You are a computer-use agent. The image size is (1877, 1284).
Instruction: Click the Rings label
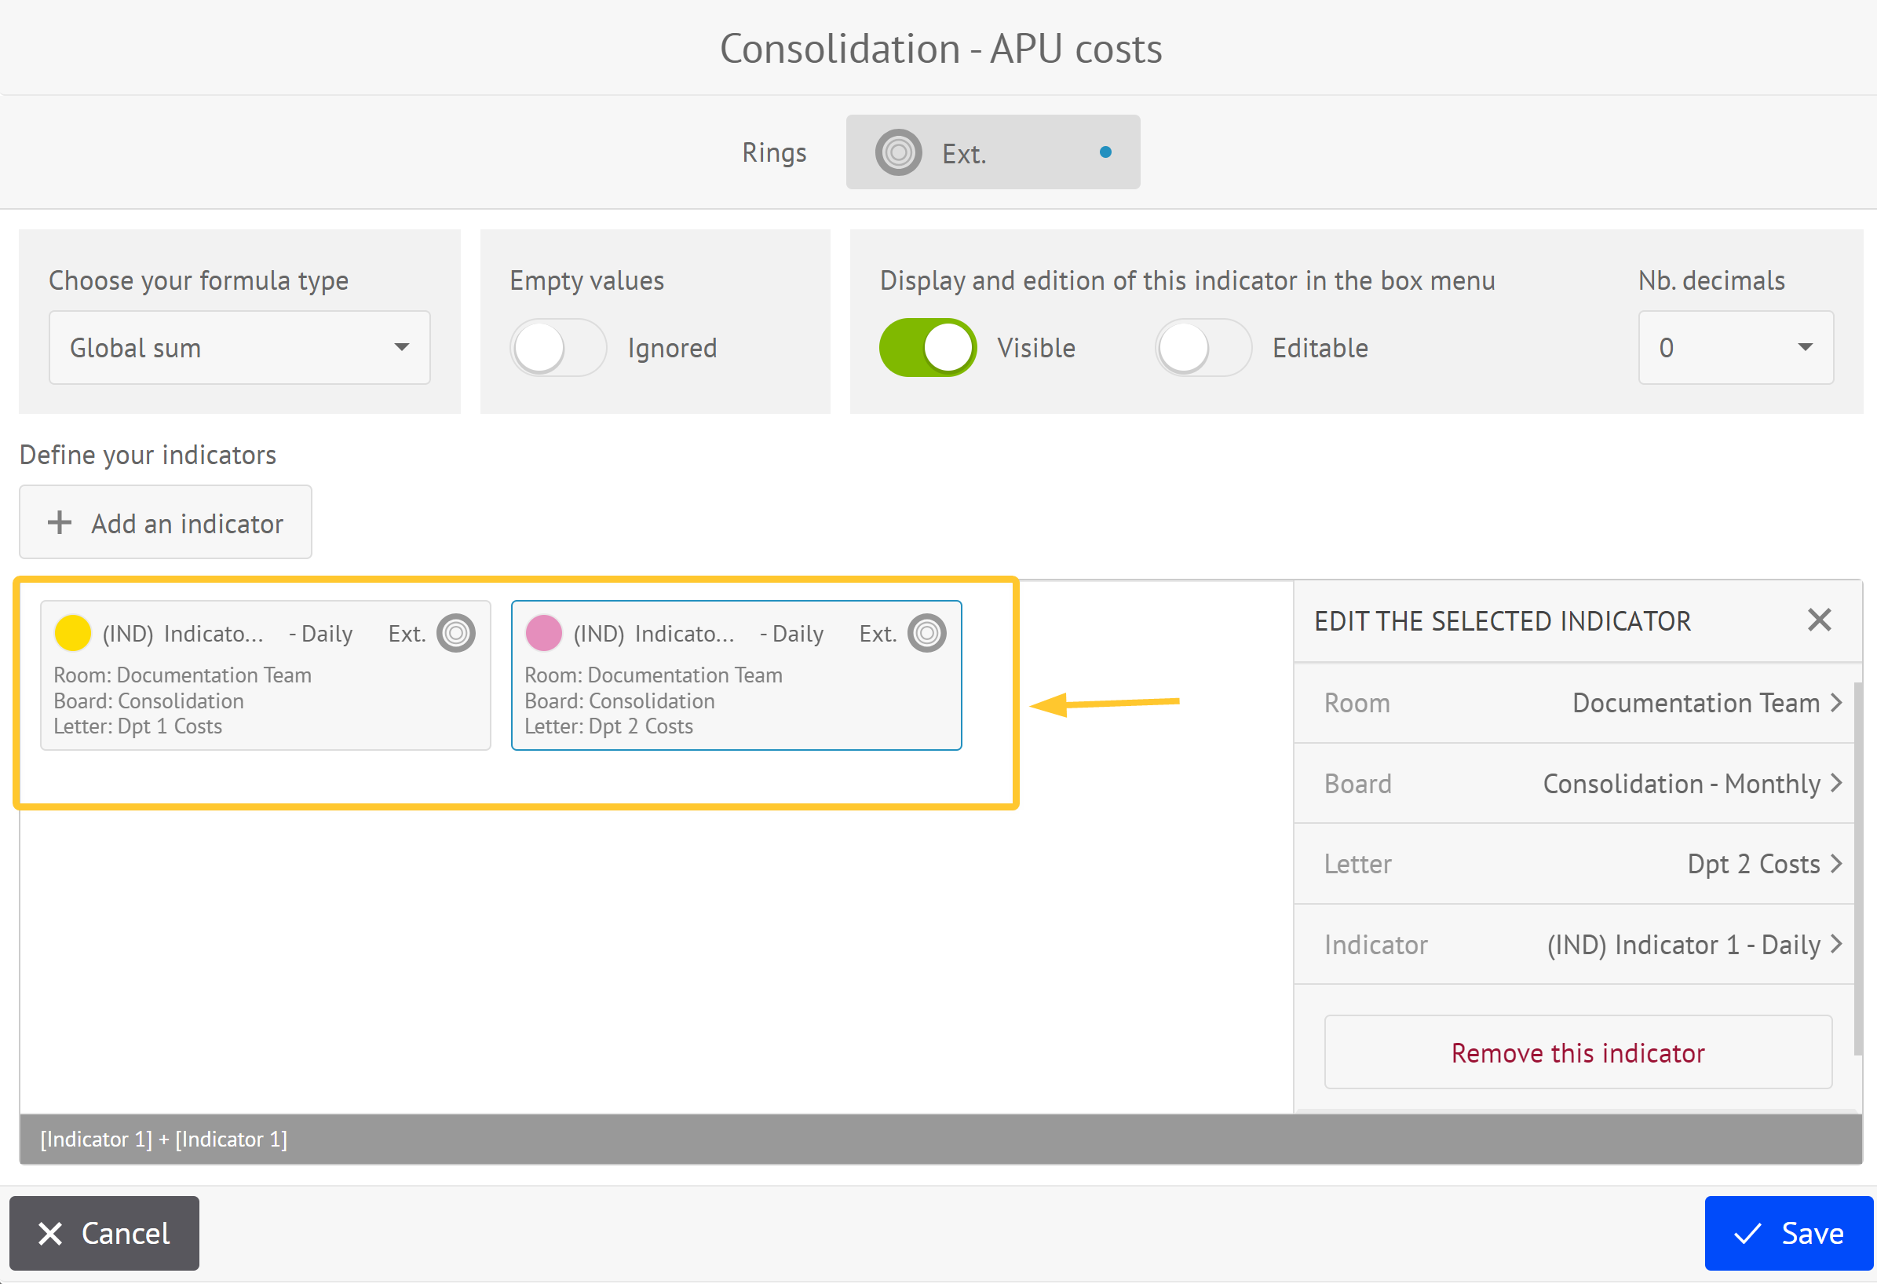click(x=774, y=152)
